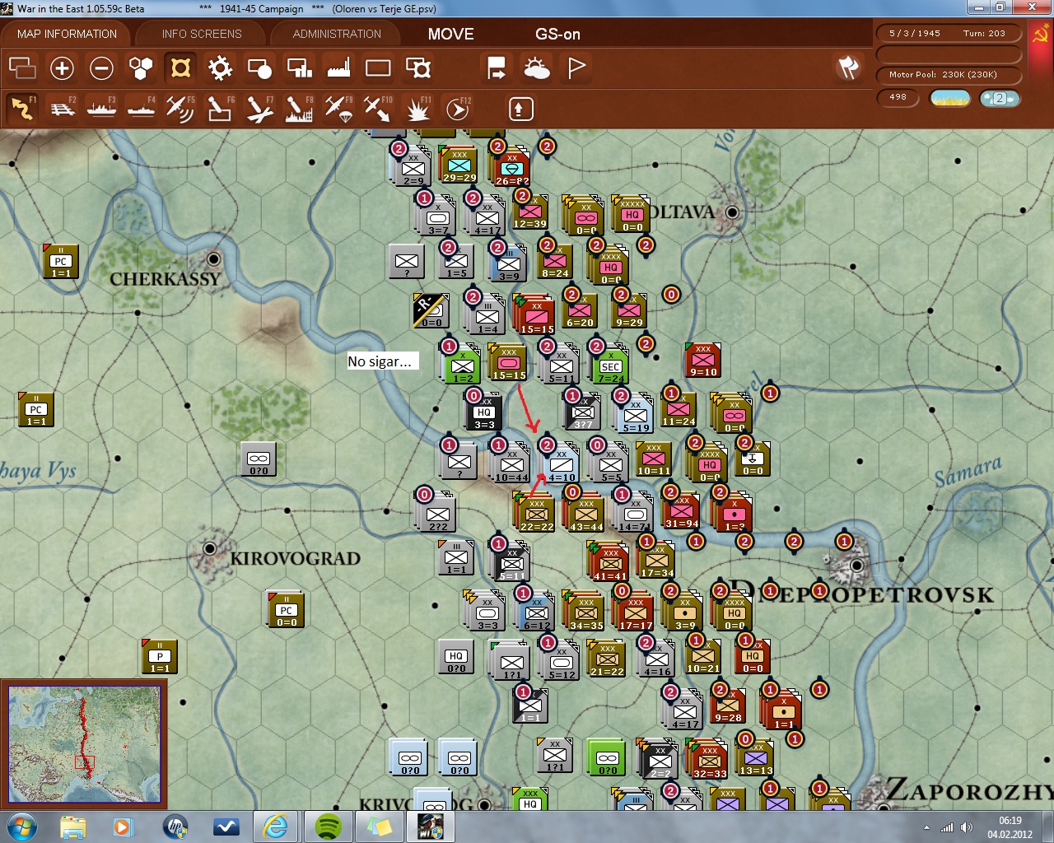The width and height of the screenshot is (1054, 843).
Task: Click the overlapping windows icon in the toolbar
Action: click(x=22, y=68)
